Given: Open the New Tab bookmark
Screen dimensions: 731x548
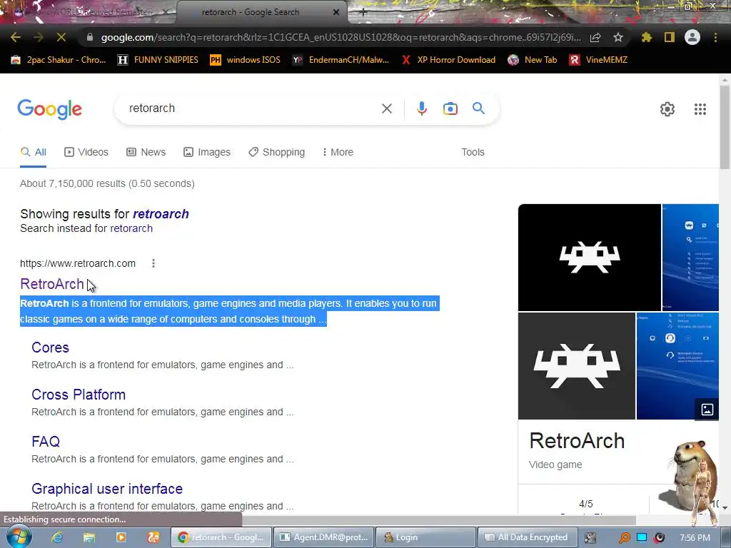Looking at the screenshot, I should (533, 60).
